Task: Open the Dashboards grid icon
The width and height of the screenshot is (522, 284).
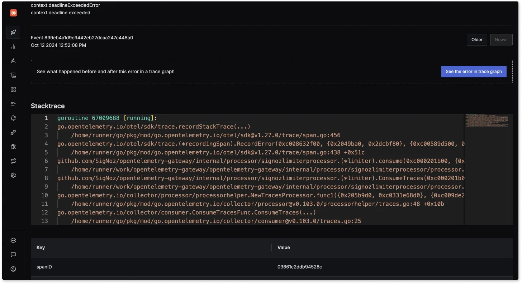Action: 13,89
